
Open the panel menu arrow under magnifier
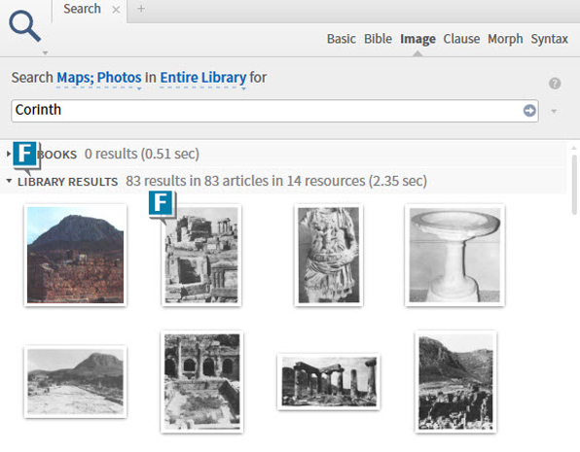[45, 53]
